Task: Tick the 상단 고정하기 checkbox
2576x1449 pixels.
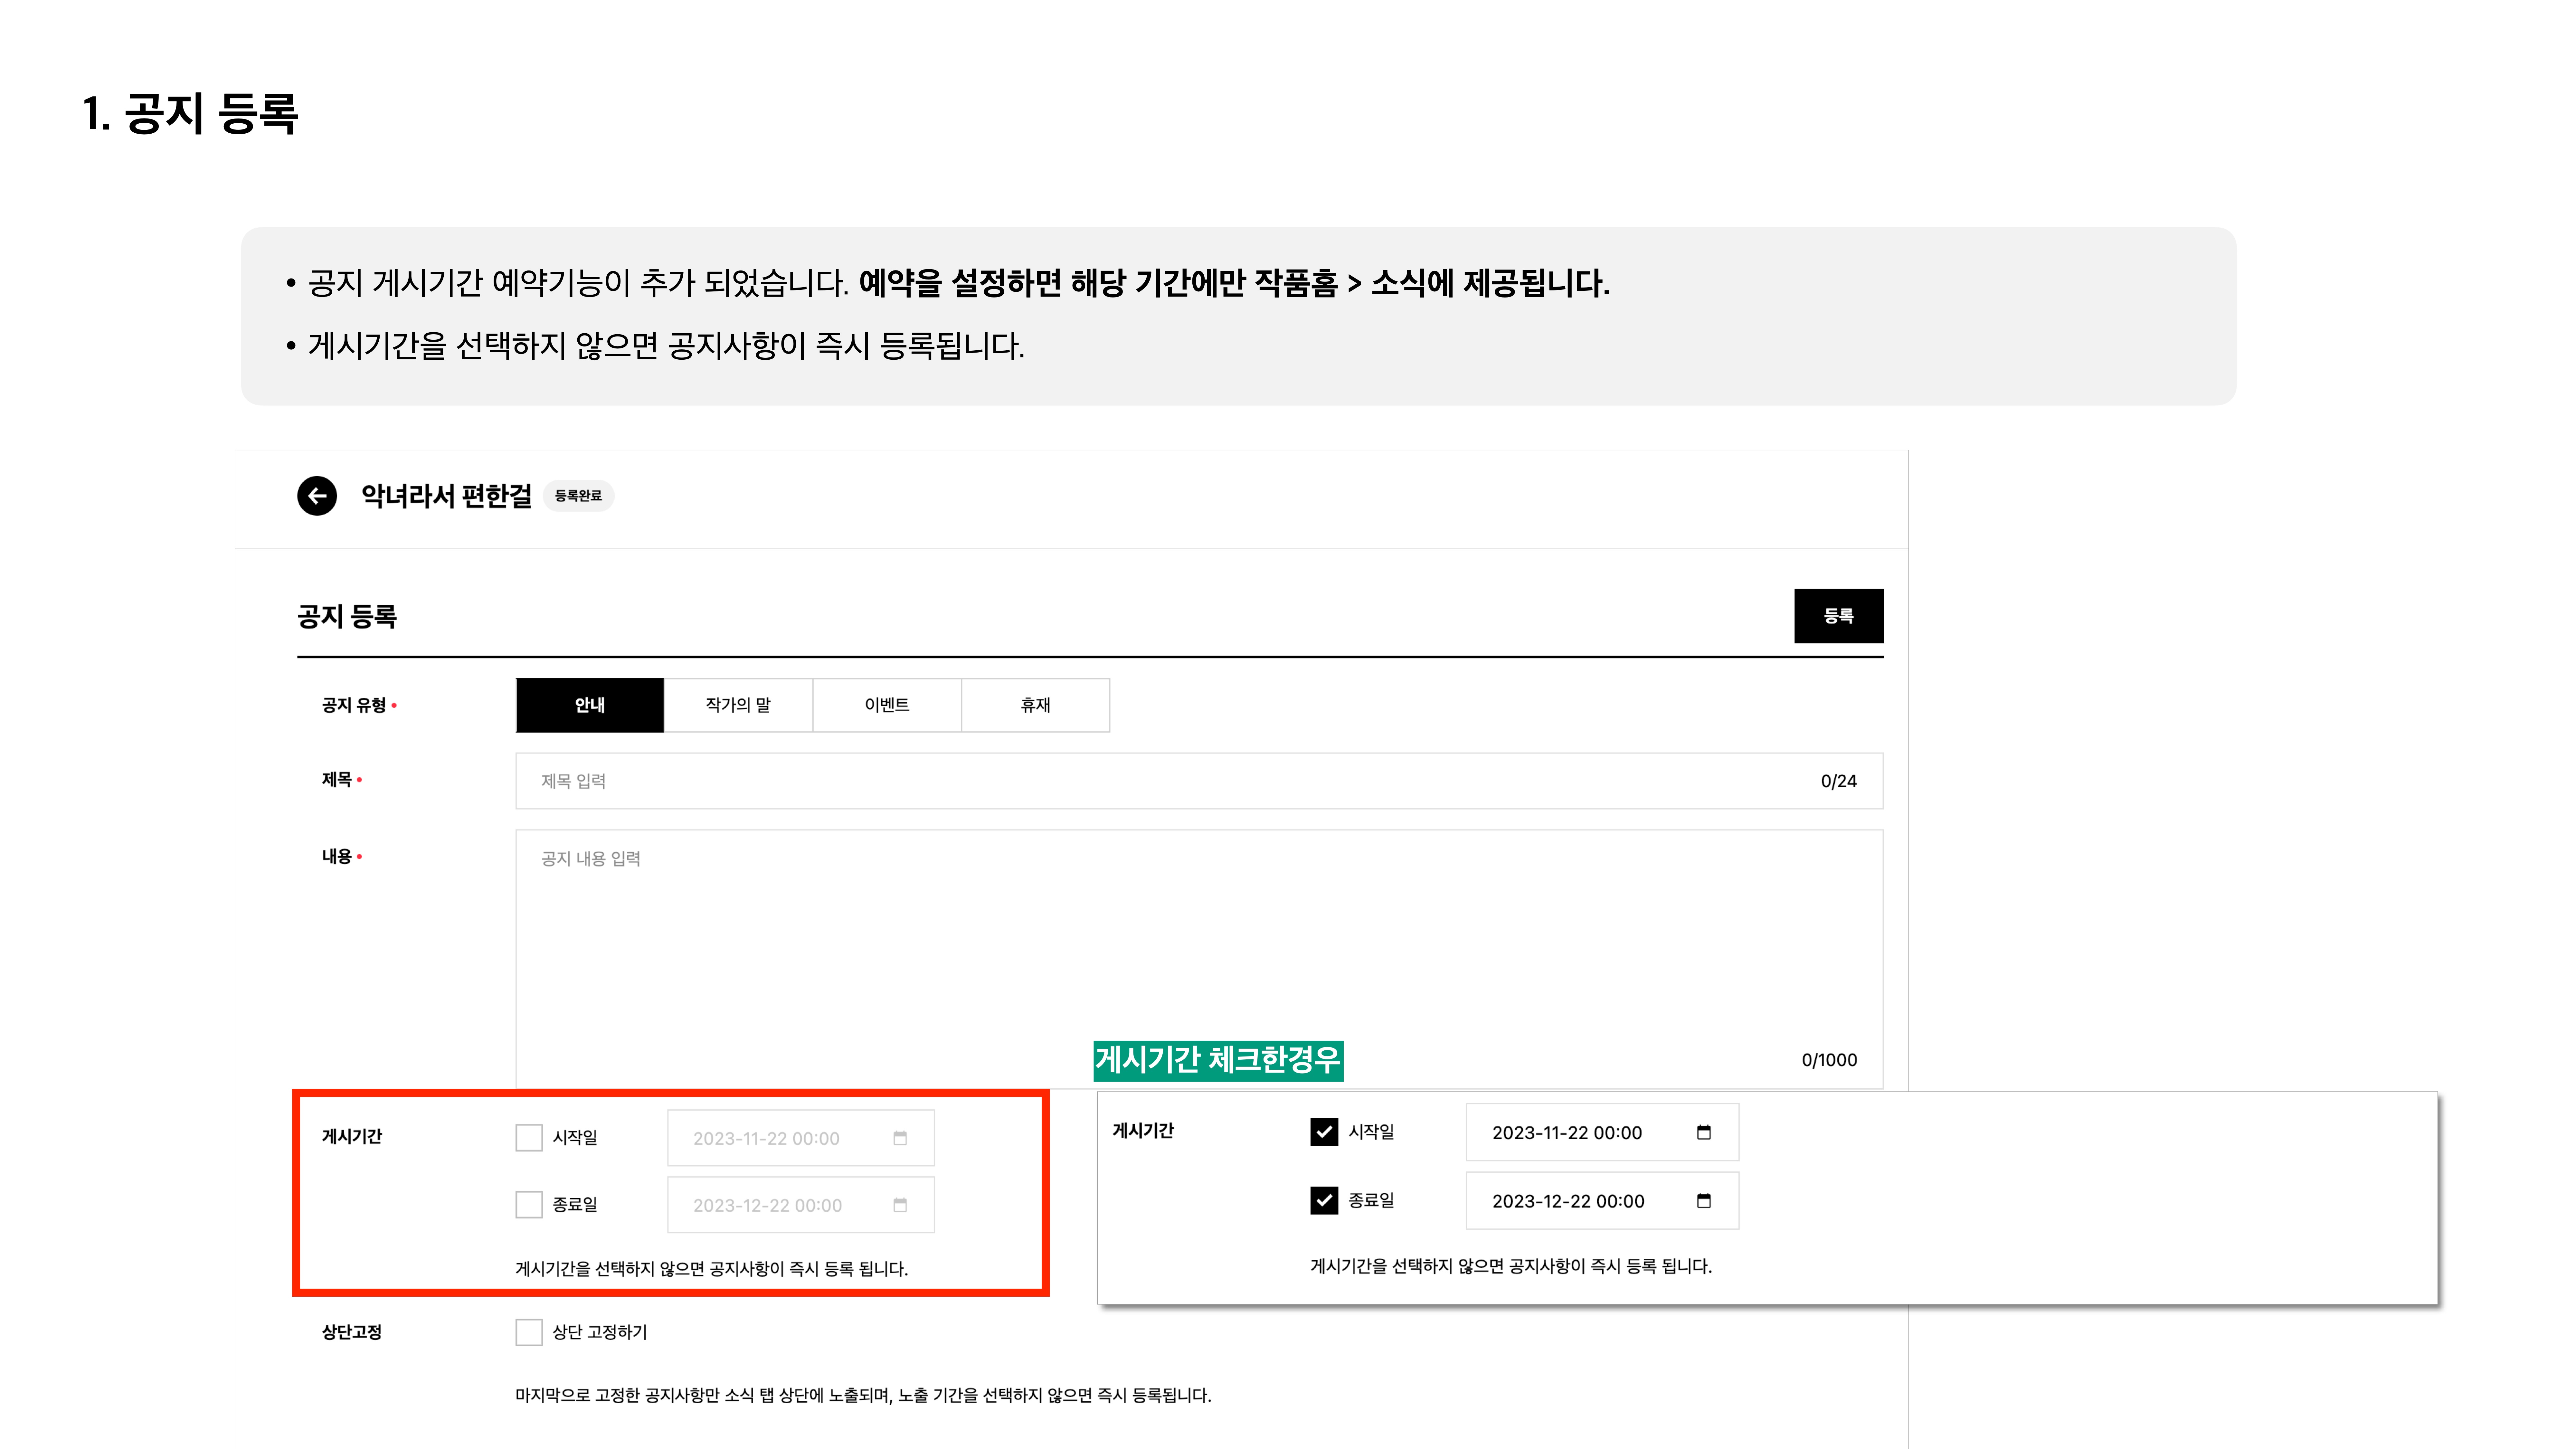Action: coord(529,1332)
